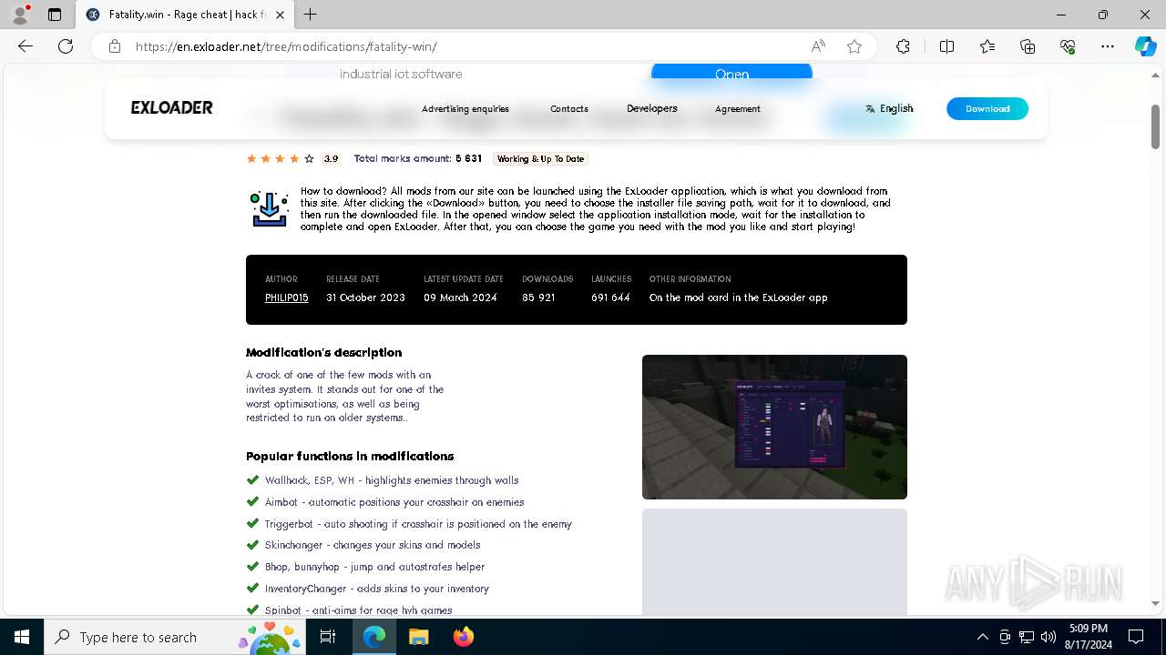This screenshot has height=655, width=1166.
Task: Click the Triggerbot feature line
Action: point(418,524)
